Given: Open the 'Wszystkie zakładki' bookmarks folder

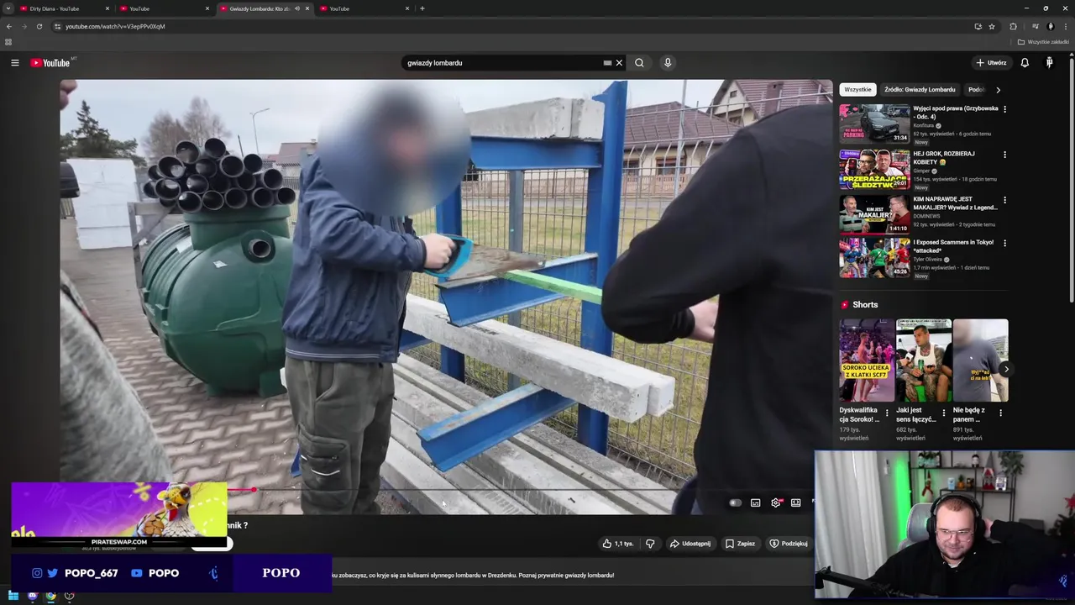Looking at the screenshot, I should pos(1043,42).
